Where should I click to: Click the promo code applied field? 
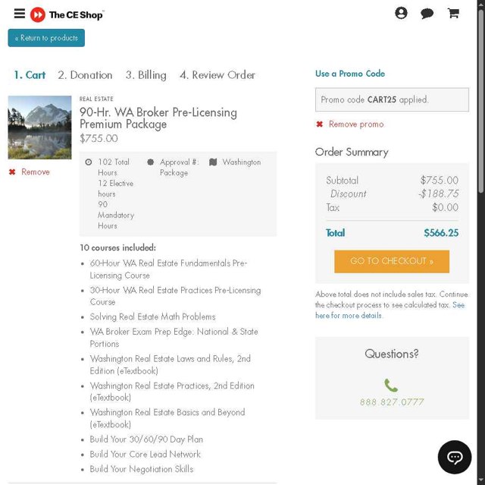click(x=392, y=99)
